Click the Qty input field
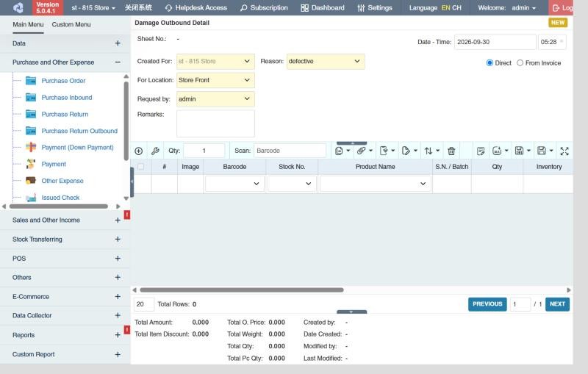This screenshot has width=588, height=374. click(x=204, y=151)
